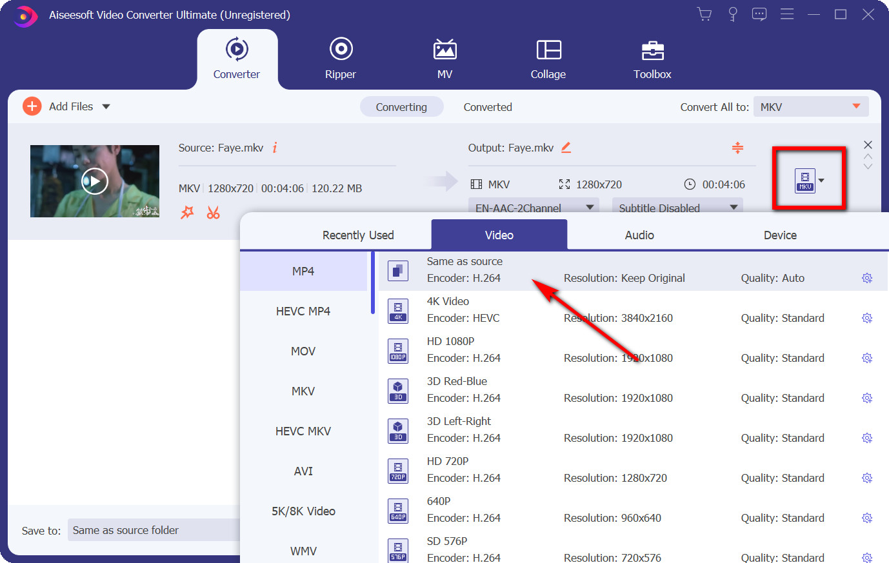The width and height of the screenshot is (889, 563).
Task: Show the Converted list
Action: [488, 107]
